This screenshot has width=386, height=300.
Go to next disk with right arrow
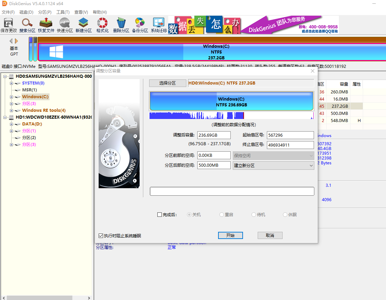point(16,41)
